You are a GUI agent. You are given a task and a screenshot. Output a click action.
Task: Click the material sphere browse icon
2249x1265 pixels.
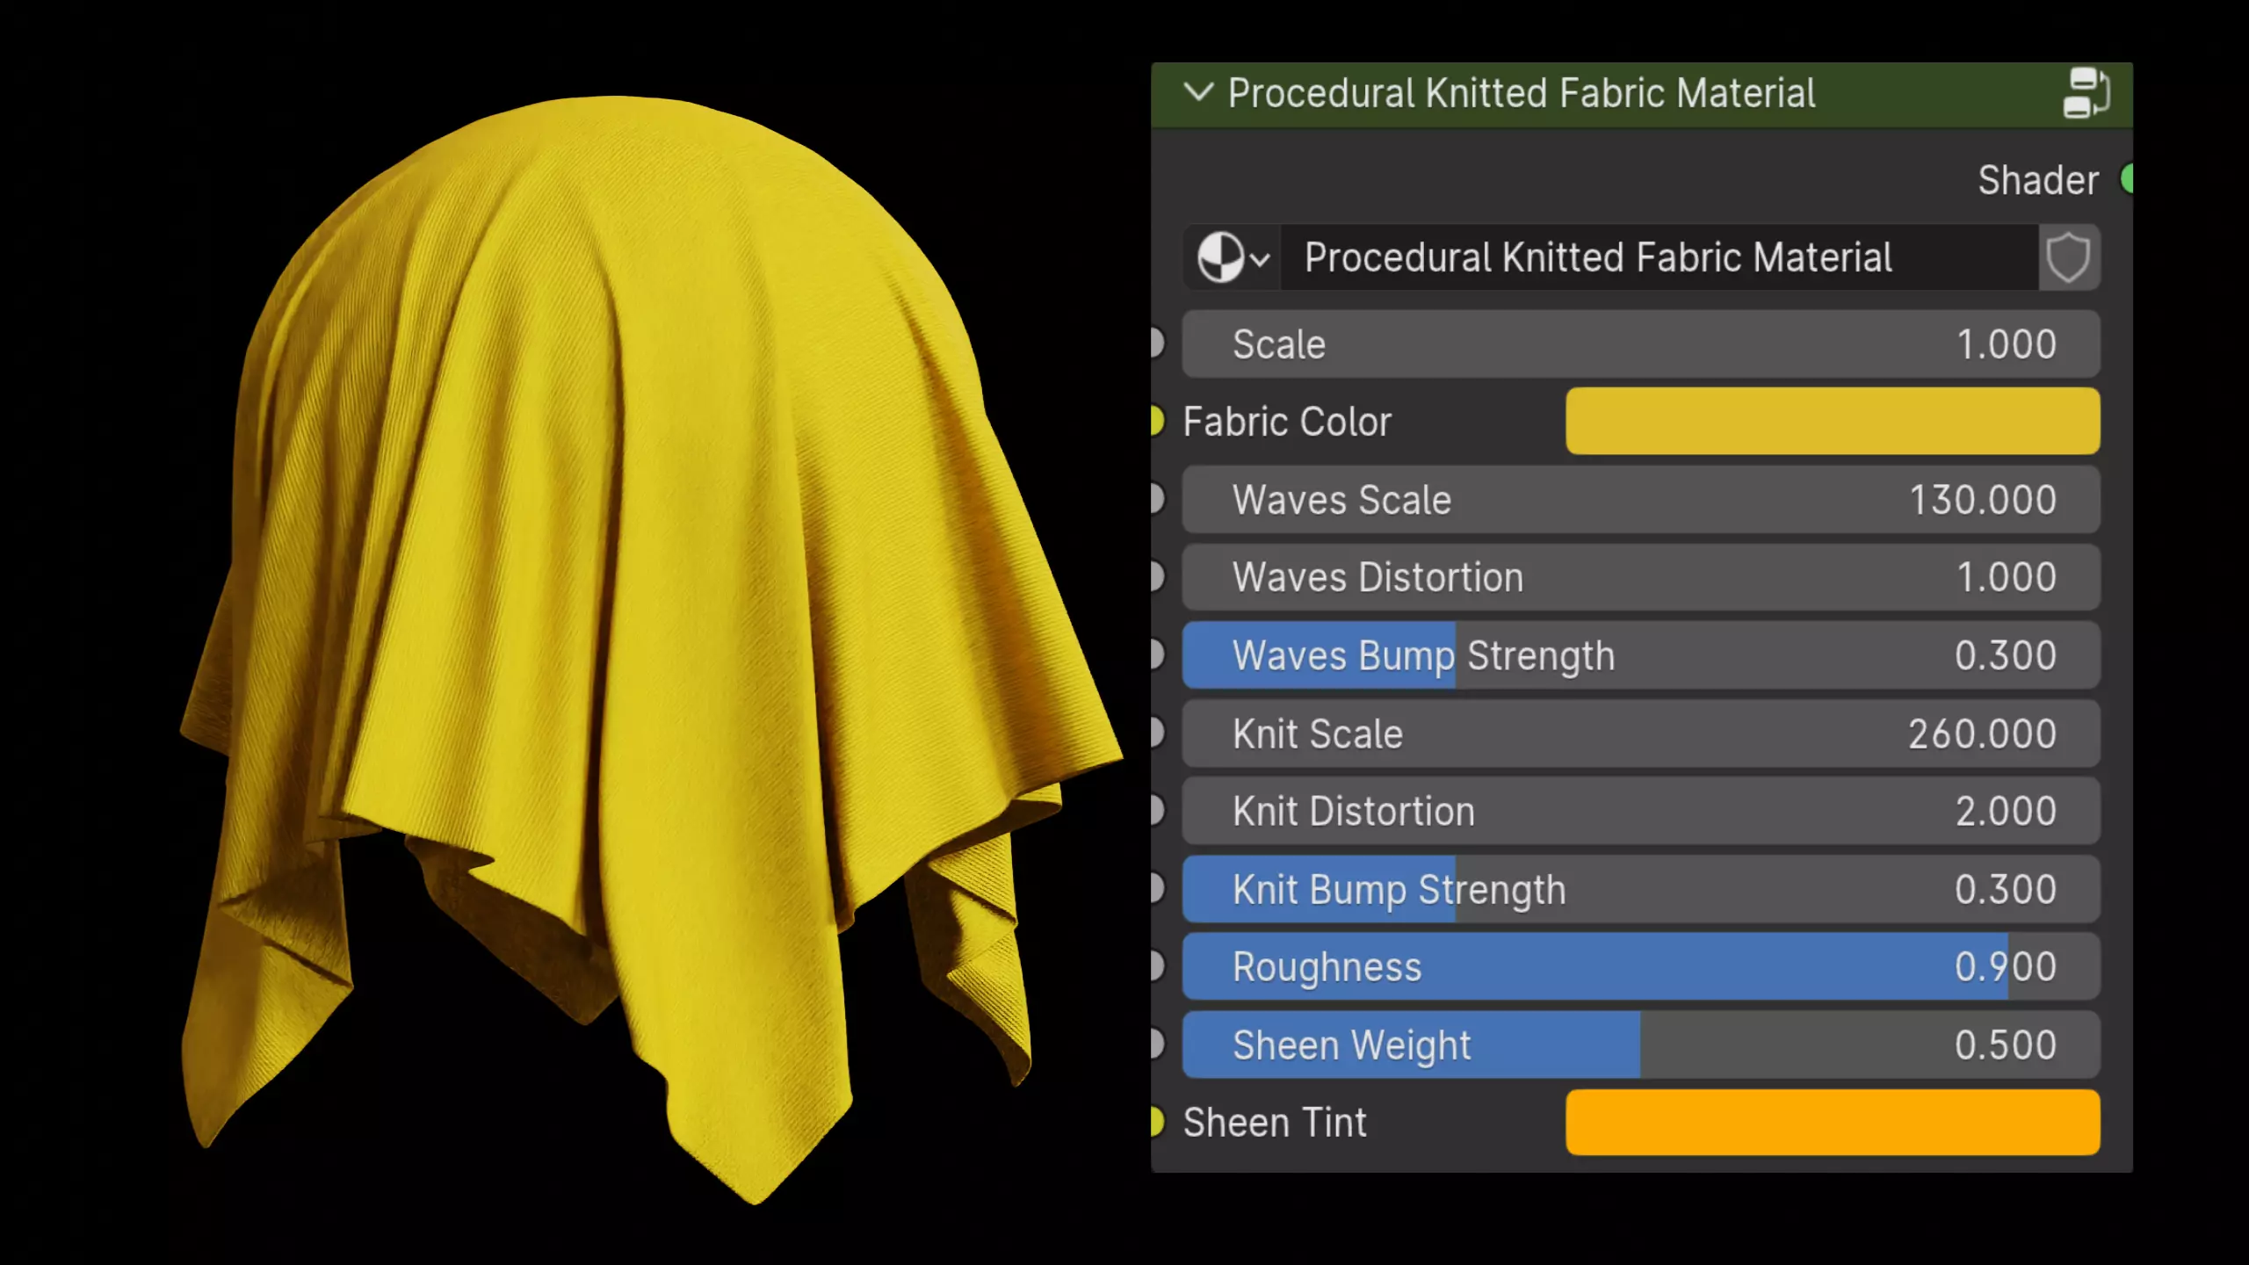[x=1220, y=257]
